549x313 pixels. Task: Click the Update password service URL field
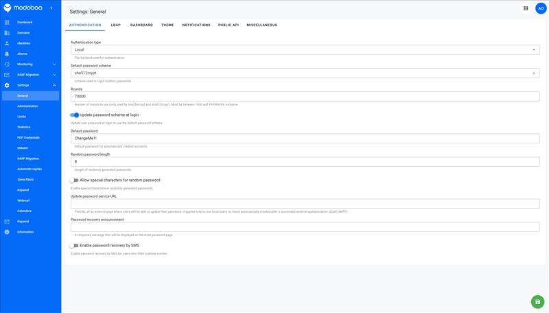click(x=305, y=204)
